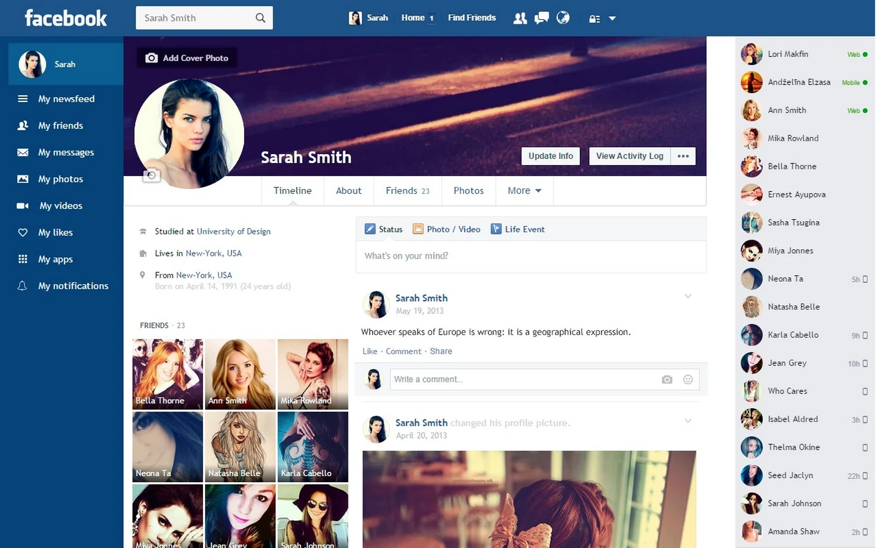The image size is (876, 548).
Task: Switch to the About tab
Action: tap(348, 190)
